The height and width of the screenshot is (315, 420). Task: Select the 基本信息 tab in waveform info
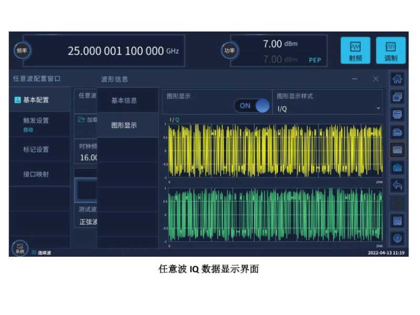124,100
